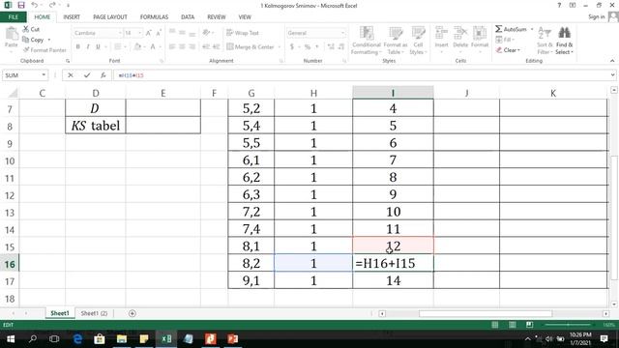The width and height of the screenshot is (619, 348).
Task: Click the Fill button in Editing
Action: pos(505,40)
